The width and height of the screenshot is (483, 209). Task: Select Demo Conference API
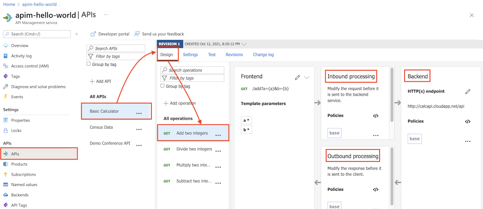tap(110, 143)
